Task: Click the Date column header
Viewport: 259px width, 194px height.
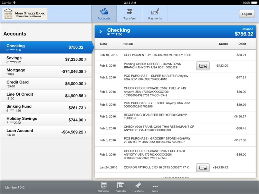Action: point(104,44)
